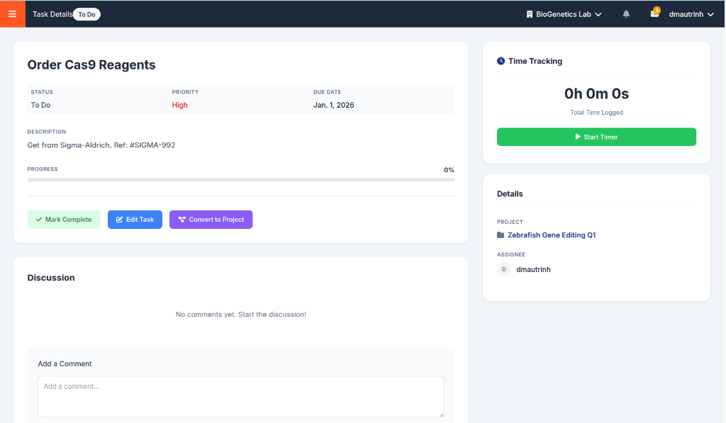Select Task Details in the top bar
The image size is (726, 423).
[x=52, y=13]
